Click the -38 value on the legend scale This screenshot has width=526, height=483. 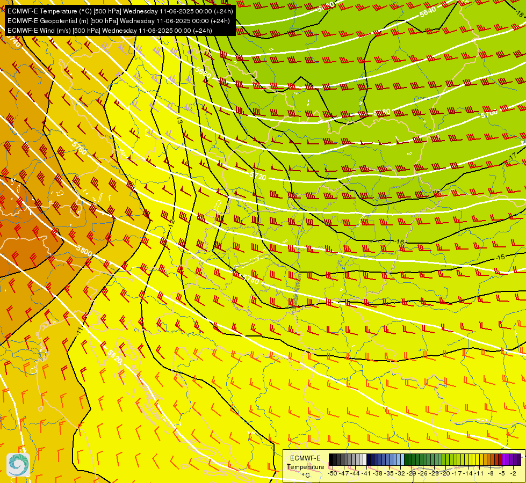click(x=378, y=473)
